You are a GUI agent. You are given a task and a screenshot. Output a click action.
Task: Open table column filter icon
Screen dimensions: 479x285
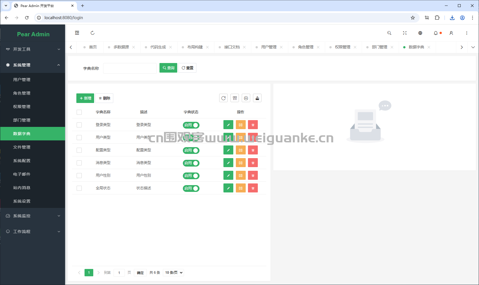click(x=235, y=98)
